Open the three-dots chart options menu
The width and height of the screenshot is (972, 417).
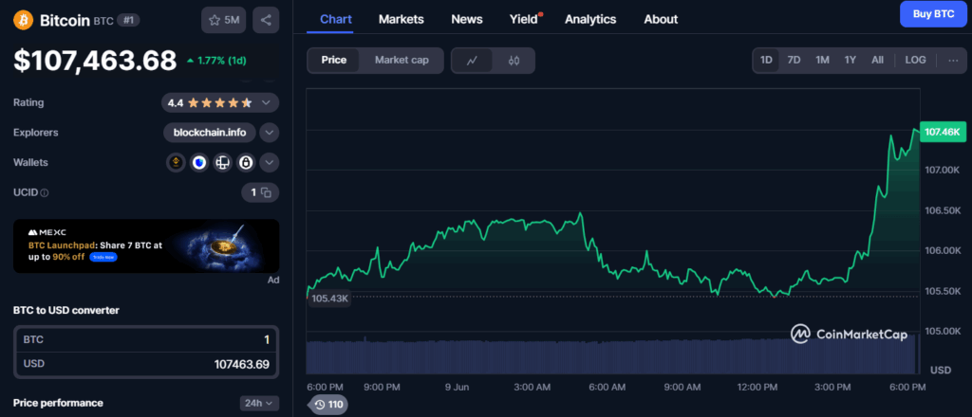pyautogui.click(x=952, y=60)
